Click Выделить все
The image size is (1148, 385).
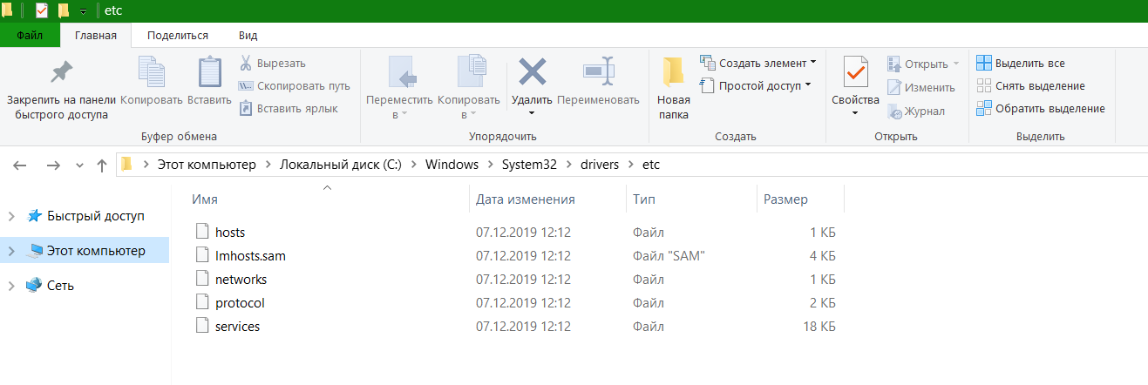(x=1020, y=64)
